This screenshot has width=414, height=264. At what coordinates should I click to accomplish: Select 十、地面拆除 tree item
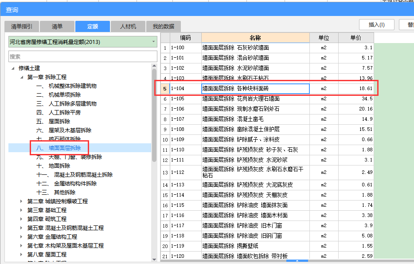click(53, 165)
